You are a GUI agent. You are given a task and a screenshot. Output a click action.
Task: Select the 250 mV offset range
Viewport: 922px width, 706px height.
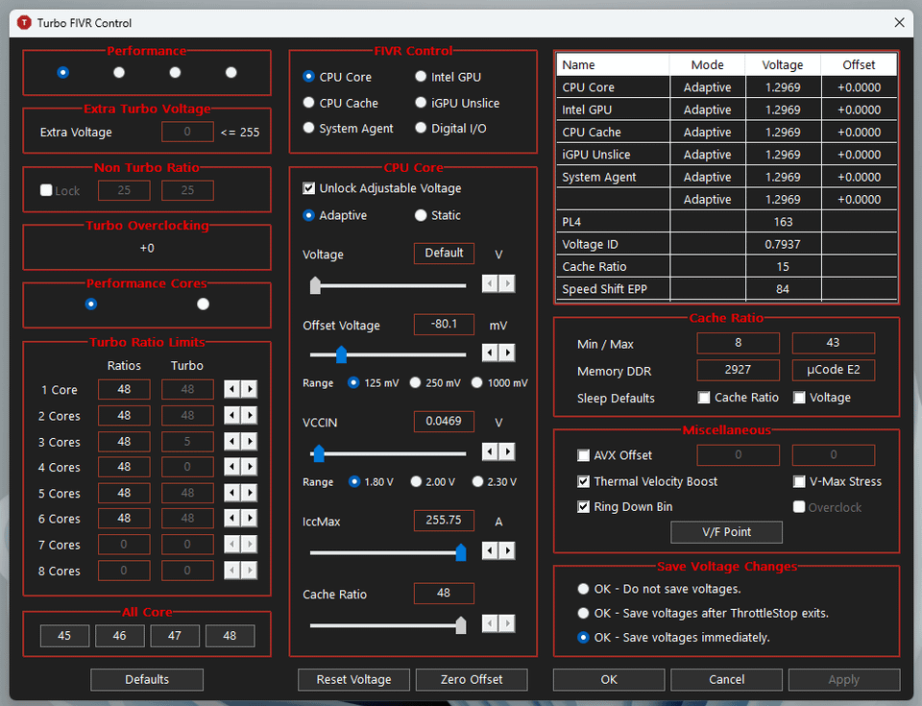pos(416,382)
